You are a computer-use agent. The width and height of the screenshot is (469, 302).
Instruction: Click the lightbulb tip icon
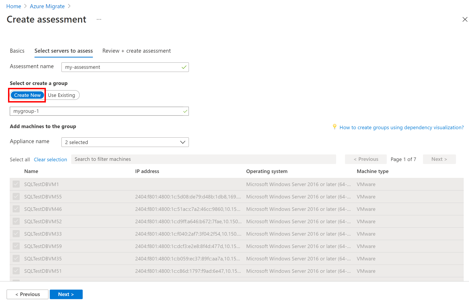tap(334, 127)
